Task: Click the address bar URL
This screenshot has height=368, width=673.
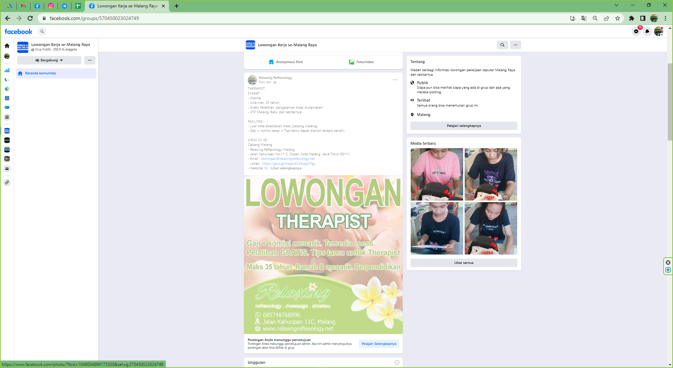Action: (x=94, y=18)
